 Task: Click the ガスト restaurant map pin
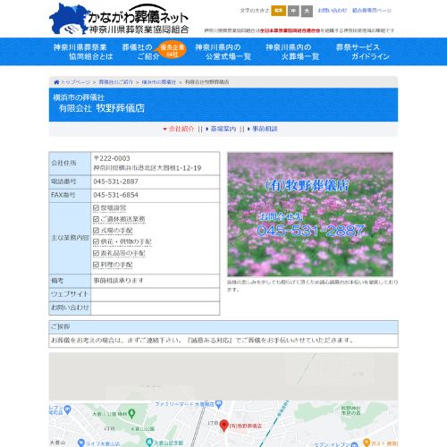coord(367,443)
